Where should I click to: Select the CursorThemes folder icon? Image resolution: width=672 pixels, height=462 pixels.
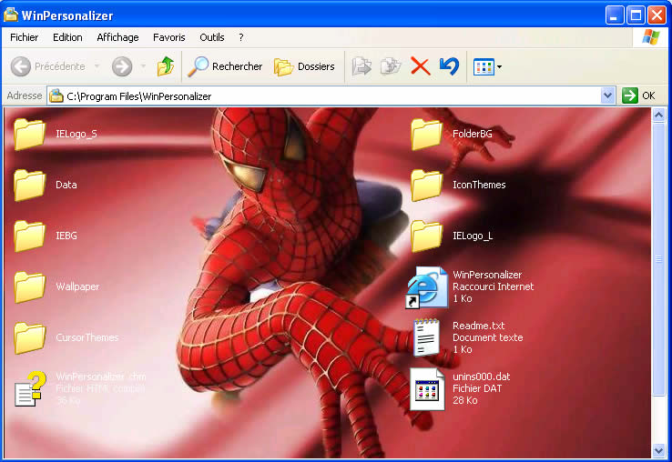(29, 337)
